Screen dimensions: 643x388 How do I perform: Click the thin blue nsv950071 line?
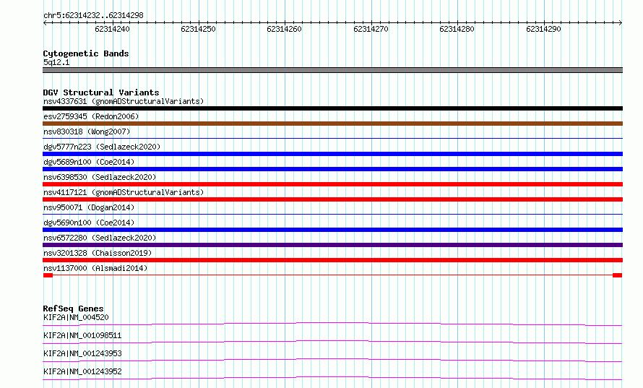[x=332, y=215]
